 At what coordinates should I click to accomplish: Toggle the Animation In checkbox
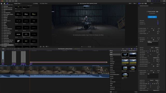tap(158, 22)
